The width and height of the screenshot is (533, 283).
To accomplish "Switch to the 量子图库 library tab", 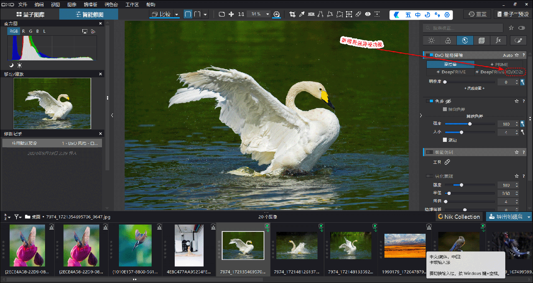I will tap(30, 15).
